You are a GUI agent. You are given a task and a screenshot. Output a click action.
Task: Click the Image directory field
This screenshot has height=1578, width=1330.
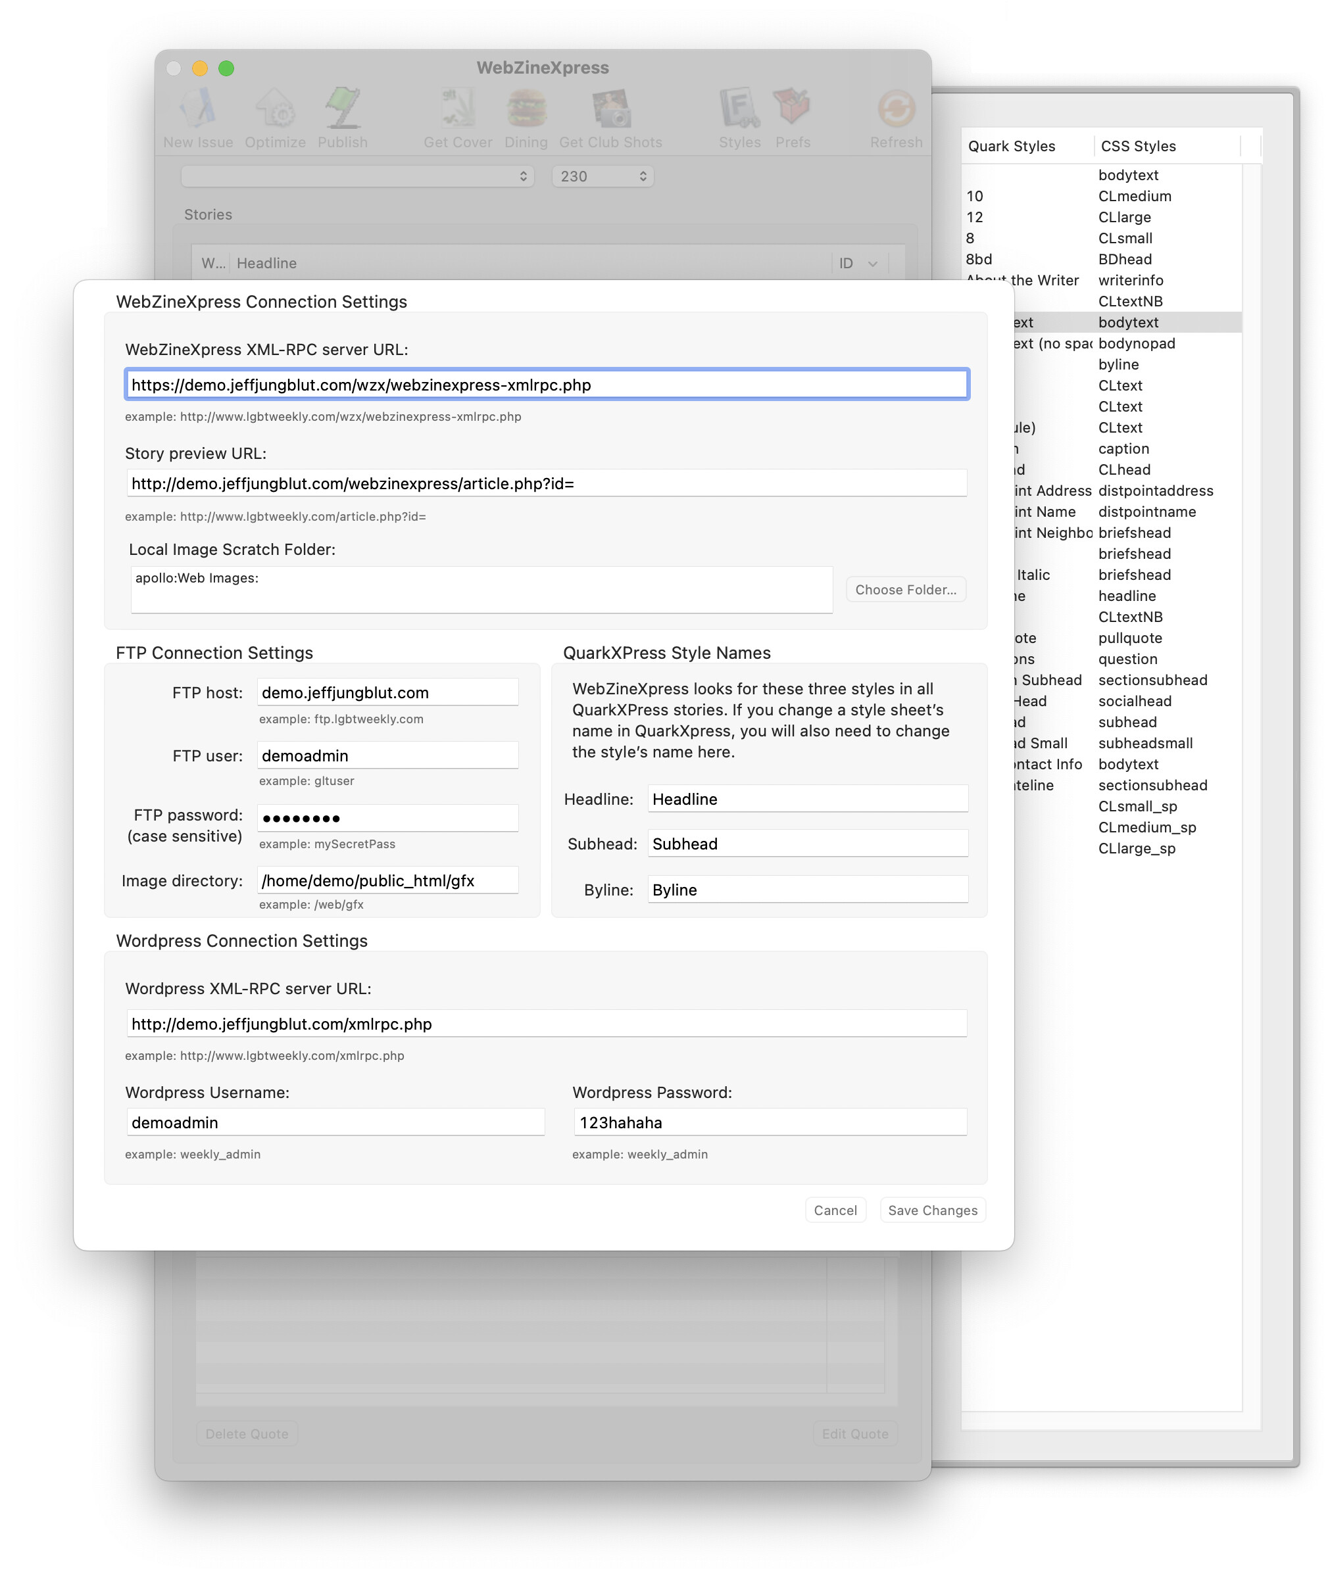coord(387,881)
